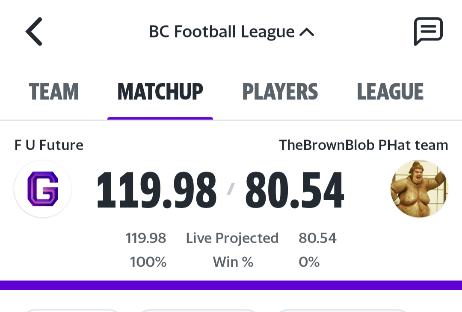Tap the slash divider between scores
The width and height of the screenshot is (462, 312).
(x=231, y=189)
